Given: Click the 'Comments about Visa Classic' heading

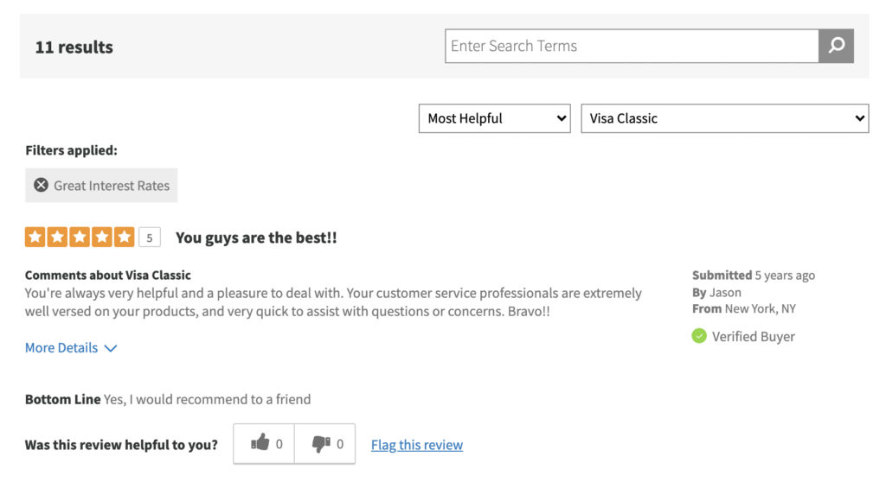Looking at the screenshot, I should tap(108, 276).
